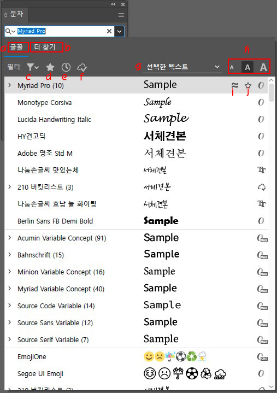Click cloud activated icon for 210 버킷리스트
Image resolution: width=277 pixels, height=393 pixels.
262,187
